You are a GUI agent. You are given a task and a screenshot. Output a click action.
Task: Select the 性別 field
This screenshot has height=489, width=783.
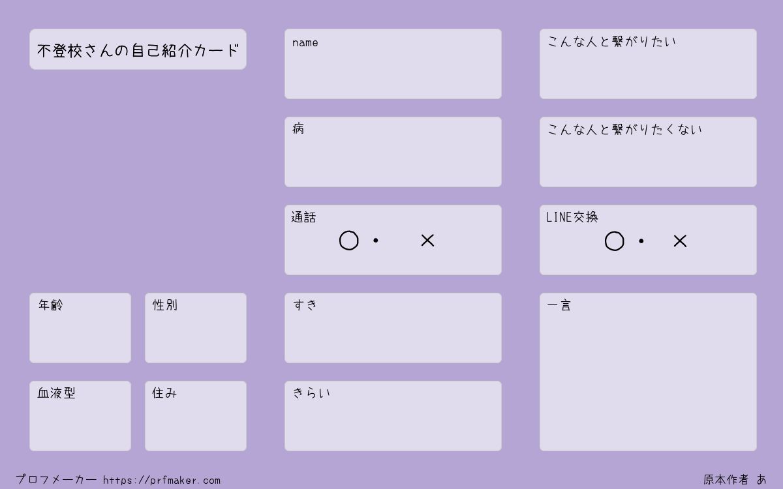tap(196, 328)
